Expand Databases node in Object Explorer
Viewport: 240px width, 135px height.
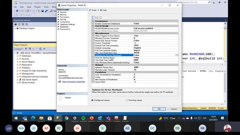click(x=18, y=56)
